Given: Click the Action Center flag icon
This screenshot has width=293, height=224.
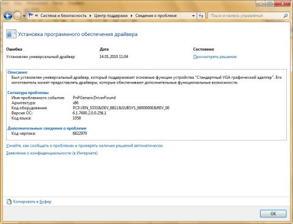Looking at the screenshot, I should click(x=31, y=15).
